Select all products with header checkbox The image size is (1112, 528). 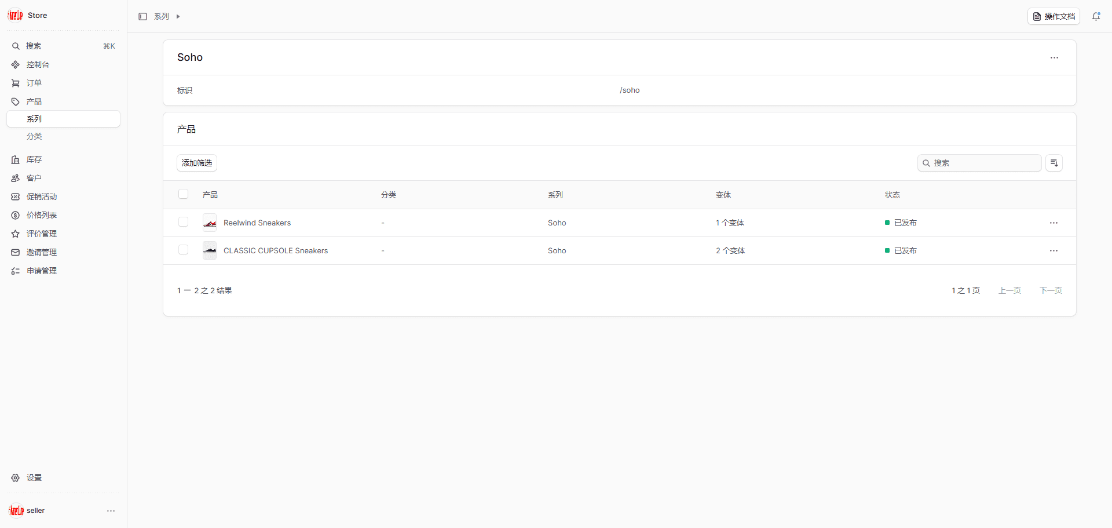(x=183, y=194)
